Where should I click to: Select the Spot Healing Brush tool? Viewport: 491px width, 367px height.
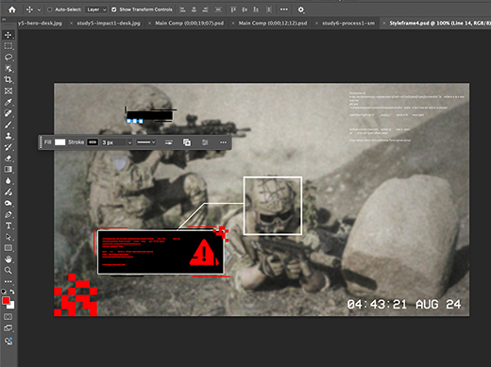[8, 113]
